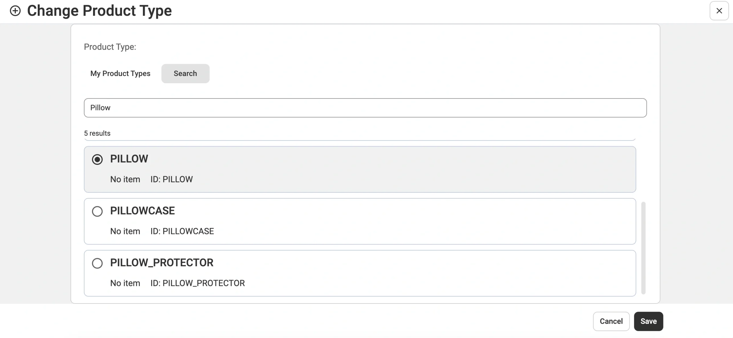Click the plus circle icon beside the title
This screenshot has height=338, width=733.
(x=15, y=11)
